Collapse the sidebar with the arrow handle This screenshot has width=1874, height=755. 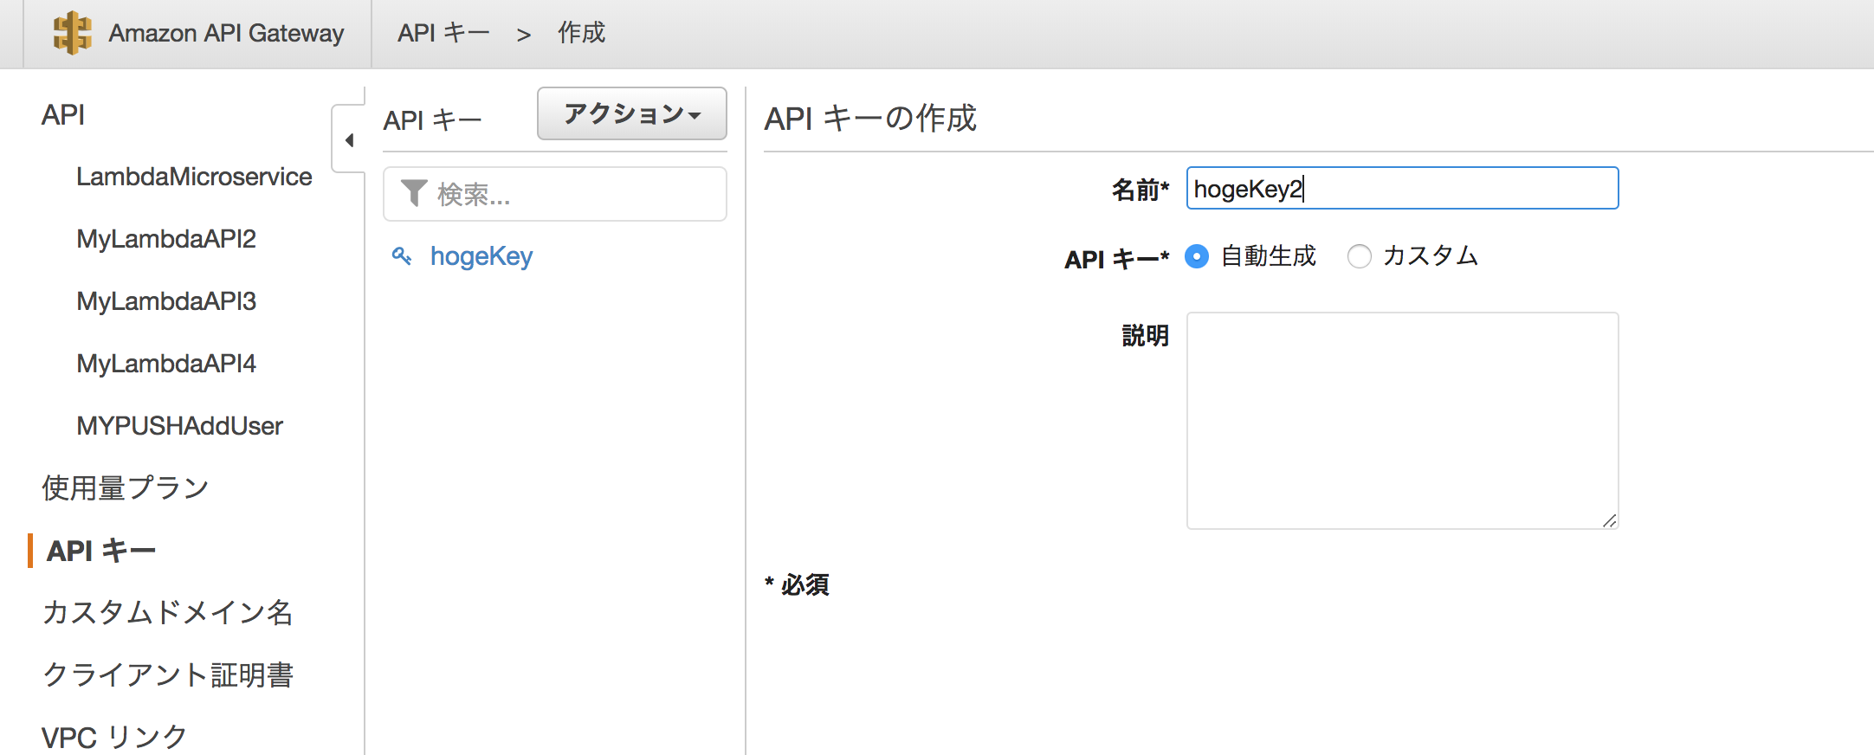tap(349, 139)
